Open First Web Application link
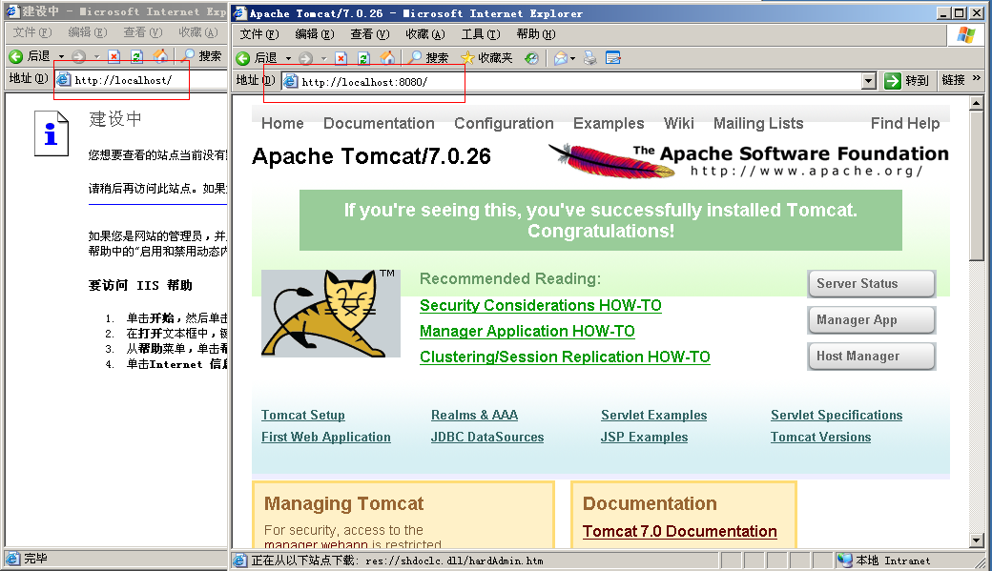Image resolution: width=992 pixels, height=571 pixels. pos(326,437)
